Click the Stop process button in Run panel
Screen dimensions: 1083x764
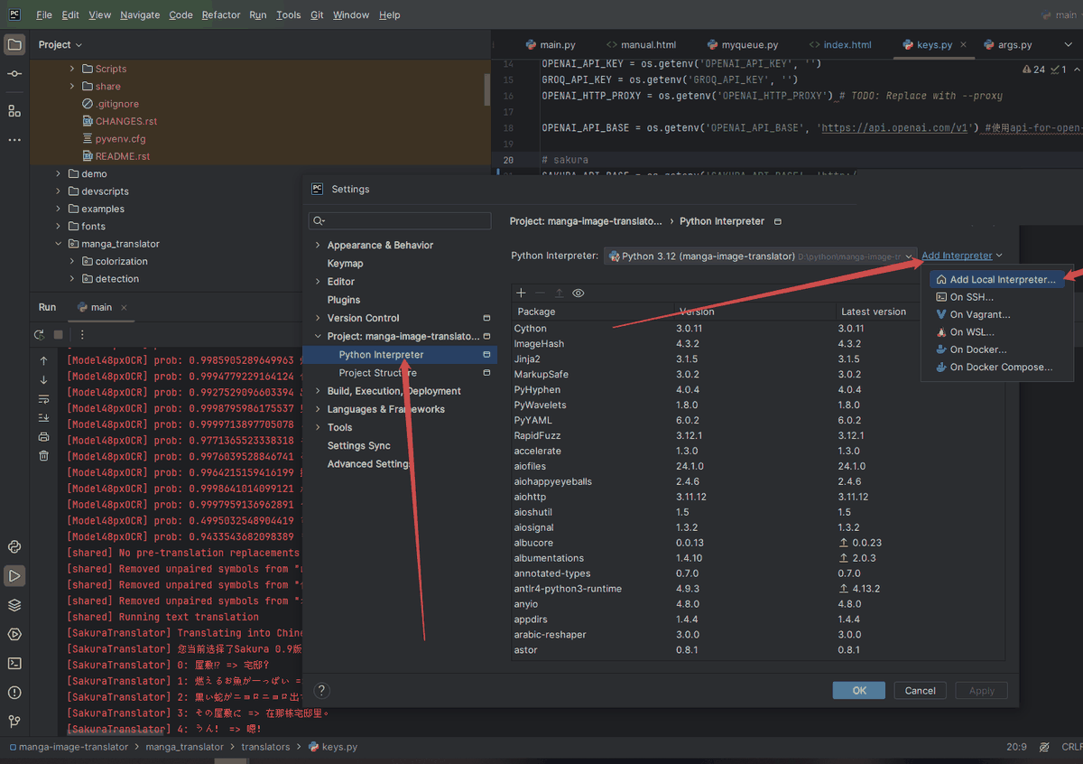[59, 334]
